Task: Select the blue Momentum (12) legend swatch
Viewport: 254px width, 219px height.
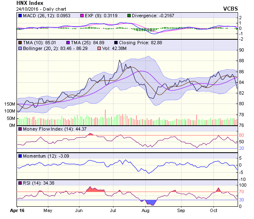Action: point(20,156)
